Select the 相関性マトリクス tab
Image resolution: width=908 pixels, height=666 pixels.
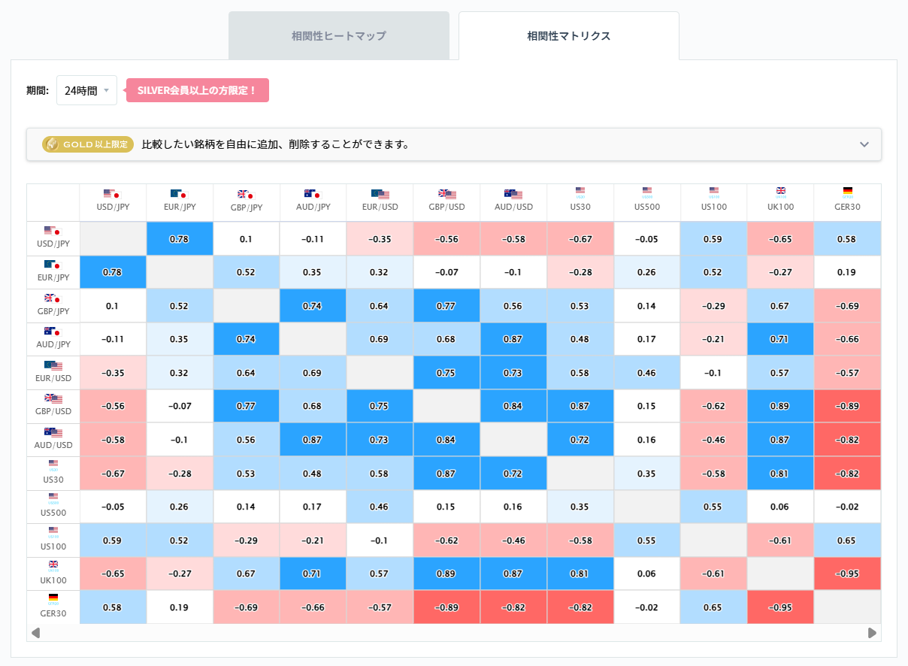568,34
